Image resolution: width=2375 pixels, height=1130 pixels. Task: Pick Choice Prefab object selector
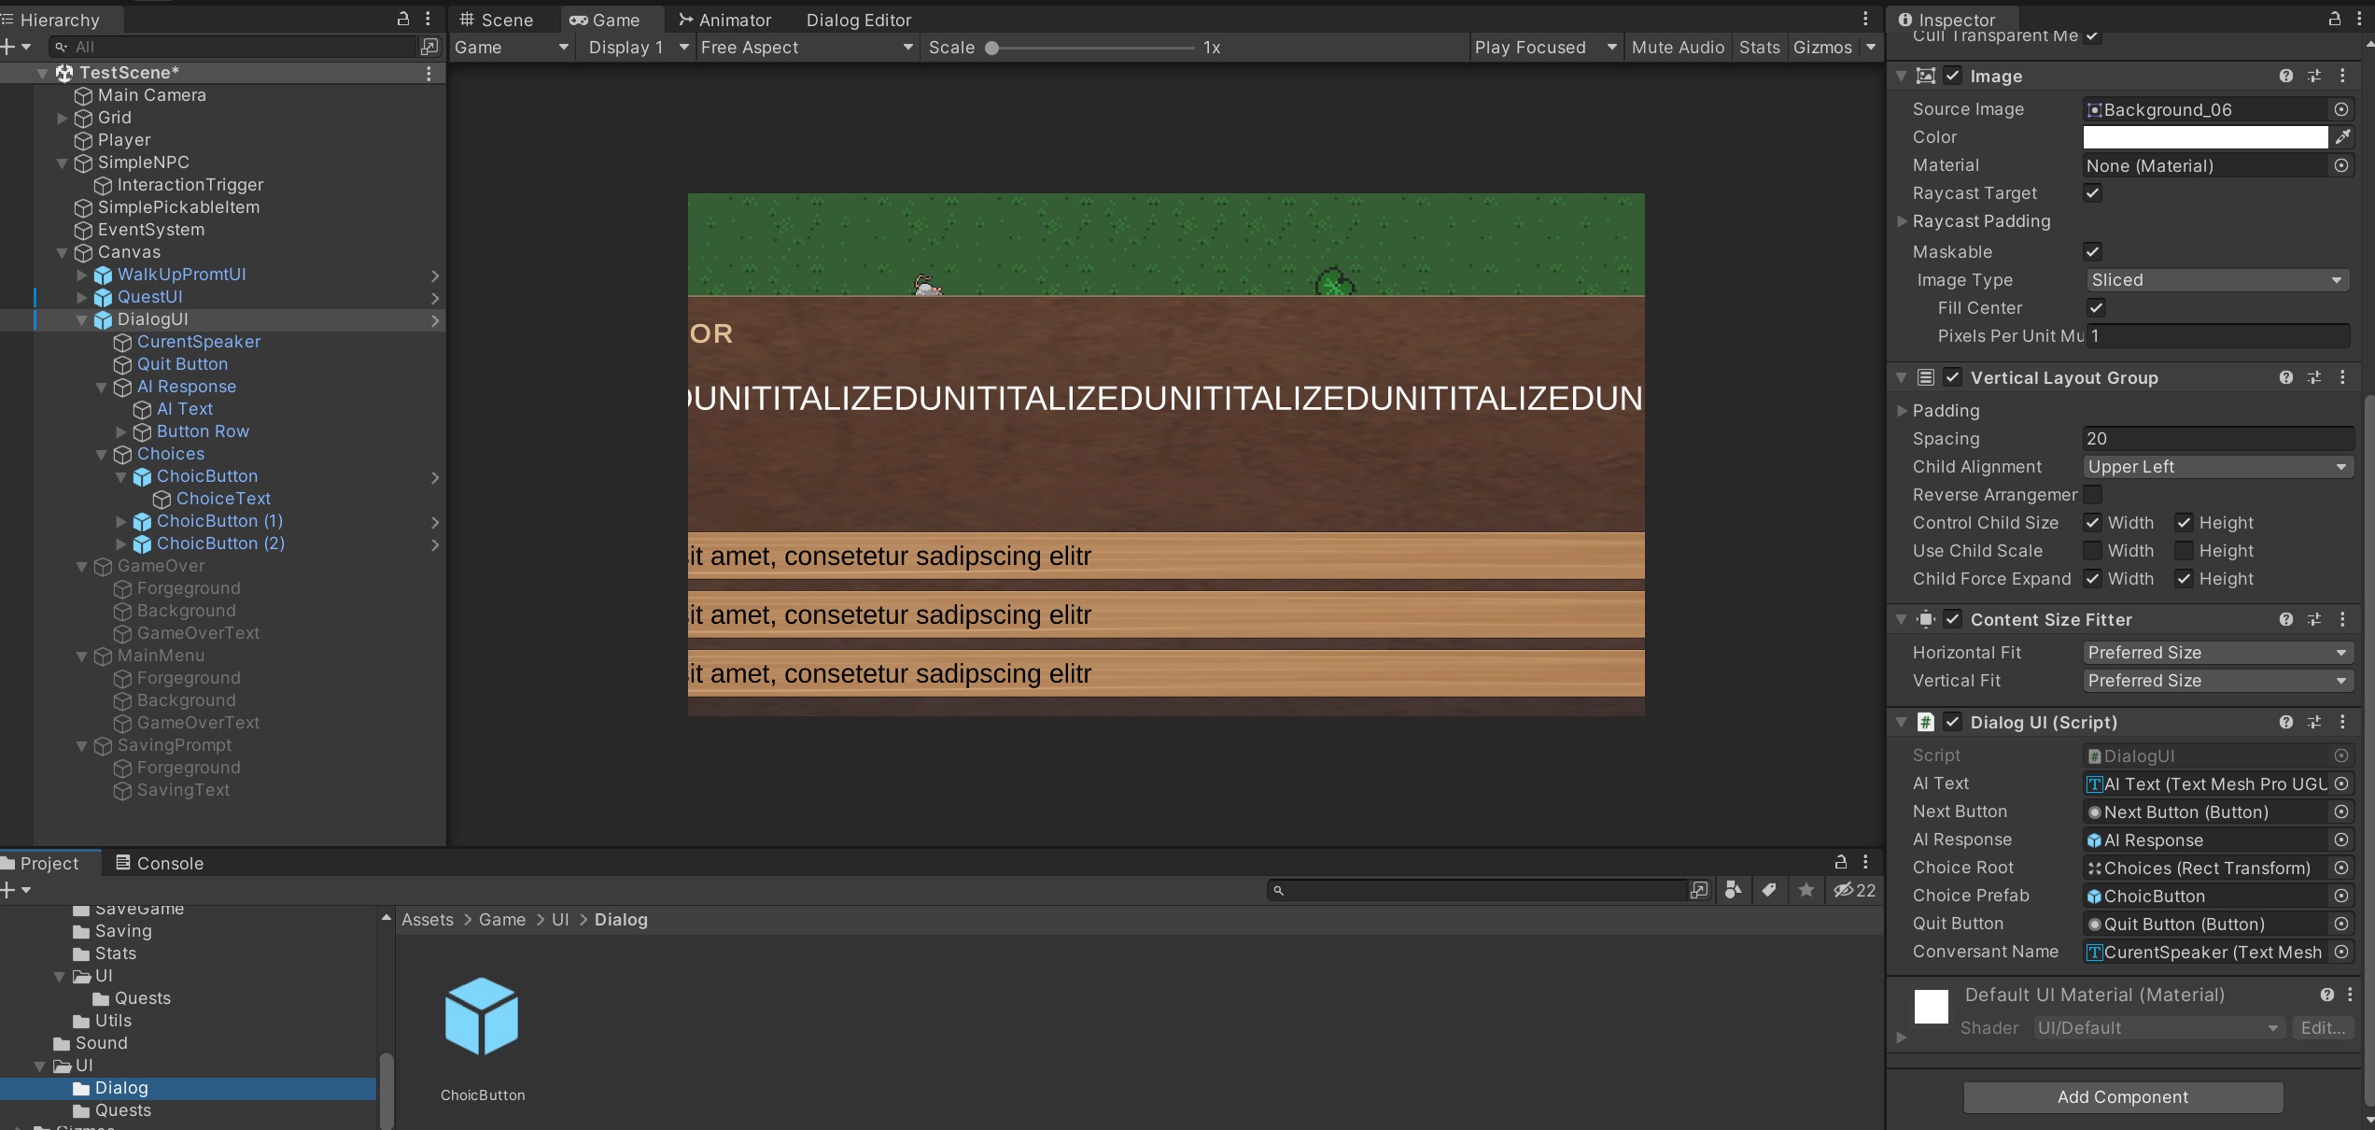point(2341,896)
